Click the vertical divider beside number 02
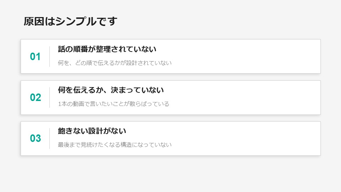 click(49, 97)
